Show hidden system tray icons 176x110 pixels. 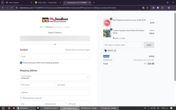(148, 108)
